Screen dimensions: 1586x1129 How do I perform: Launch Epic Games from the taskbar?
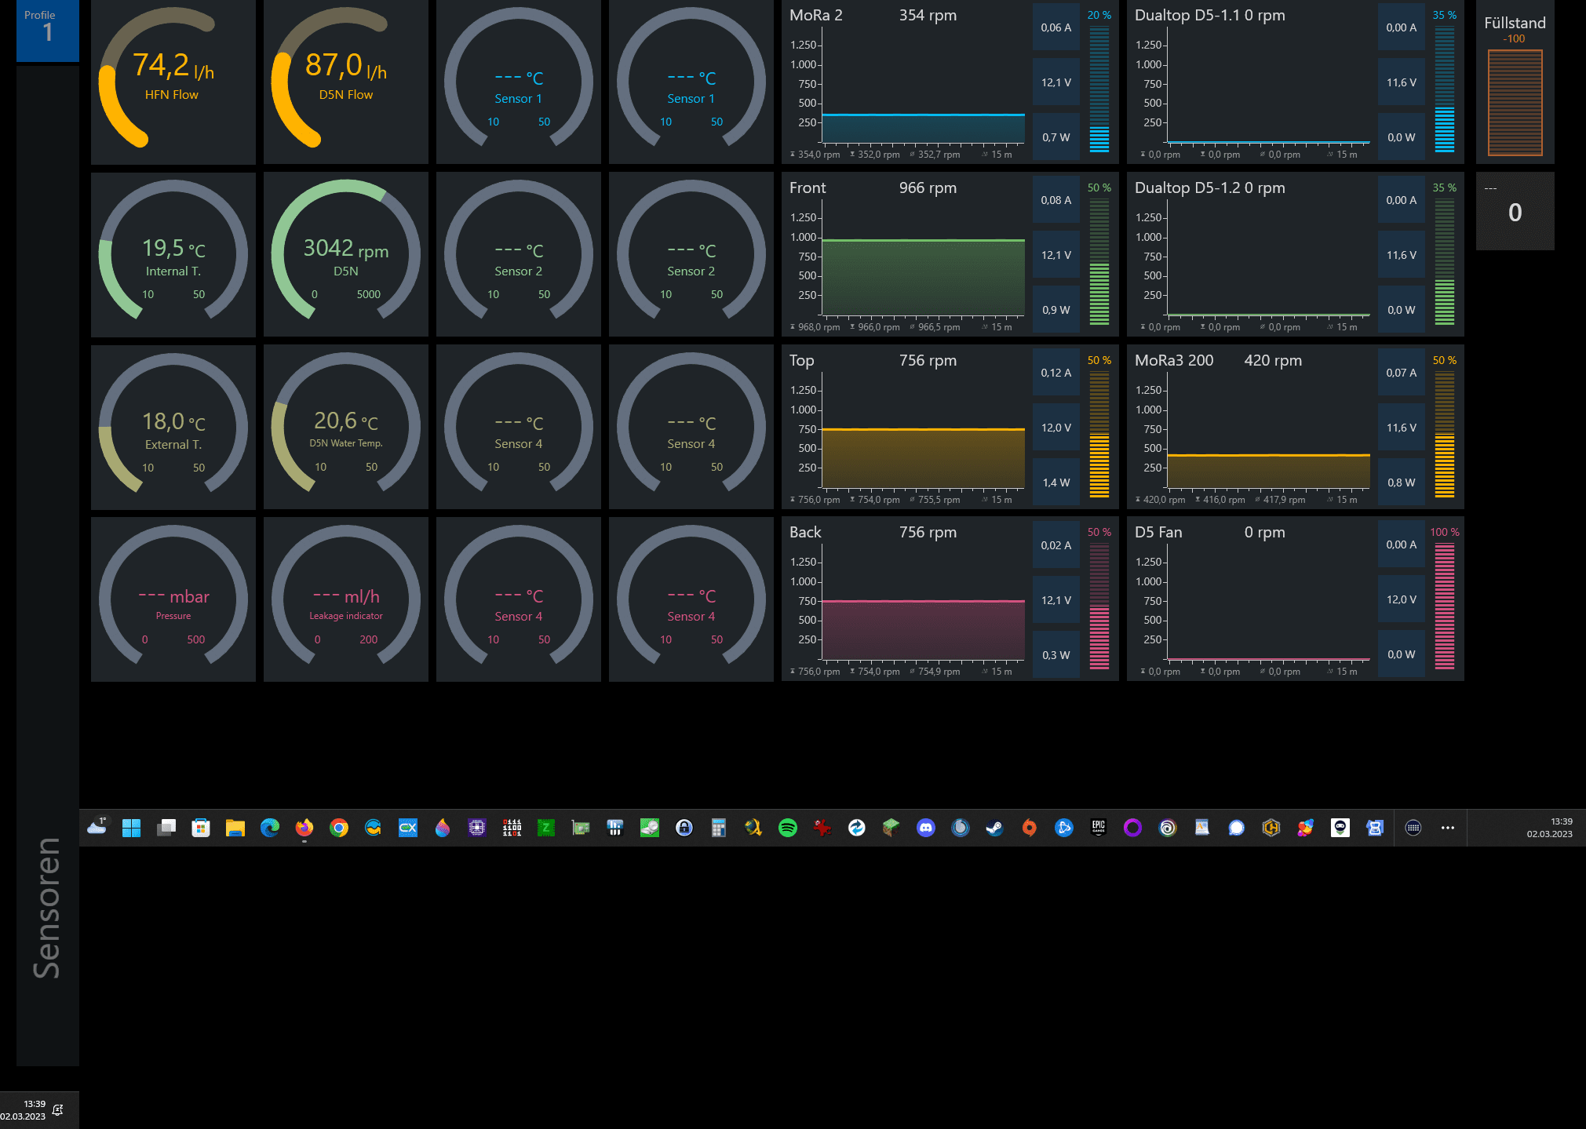click(x=1099, y=828)
